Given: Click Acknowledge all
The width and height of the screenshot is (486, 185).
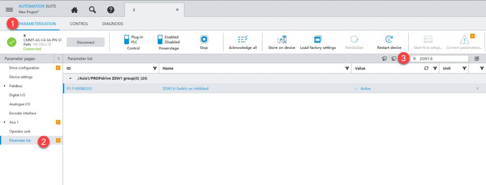Looking at the screenshot, I should point(243,42).
